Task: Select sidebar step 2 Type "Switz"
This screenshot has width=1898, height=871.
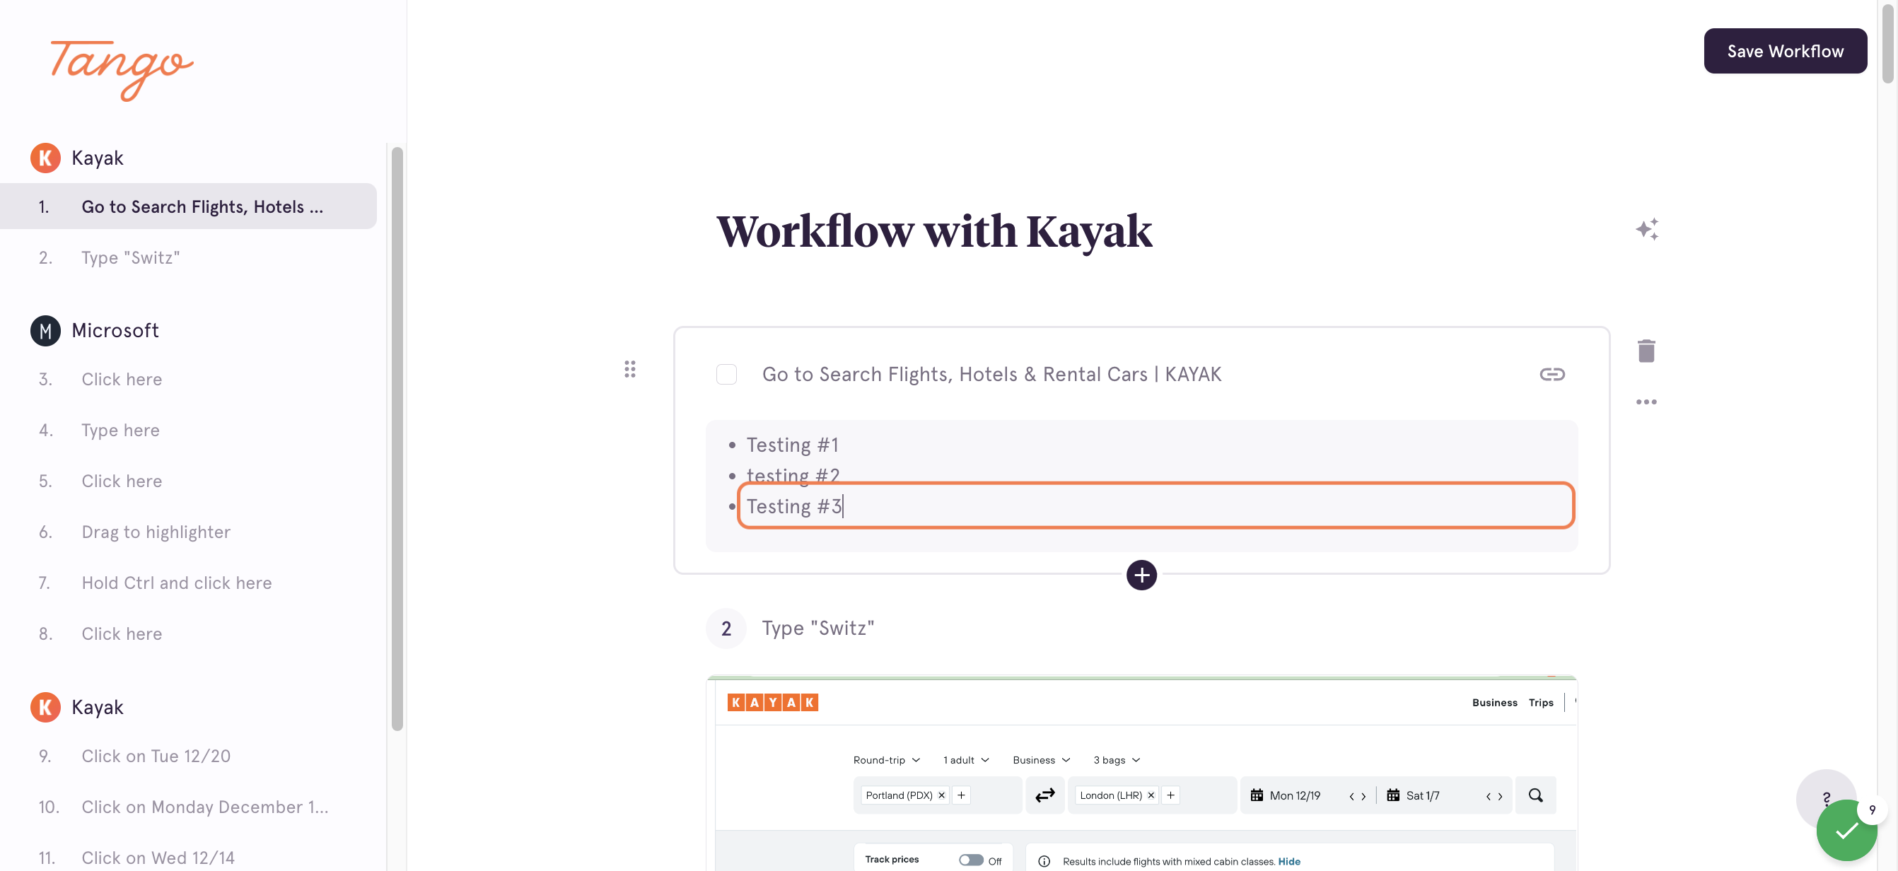Action: 188,257
